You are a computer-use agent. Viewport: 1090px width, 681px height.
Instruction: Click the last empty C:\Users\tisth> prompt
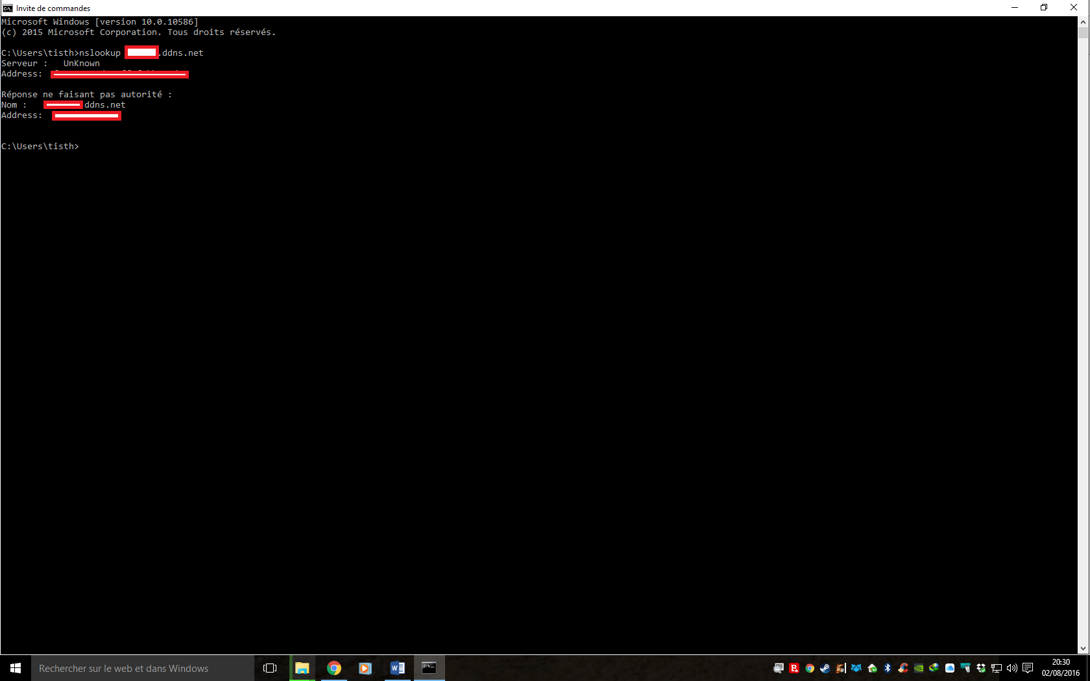(x=40, y=147)
